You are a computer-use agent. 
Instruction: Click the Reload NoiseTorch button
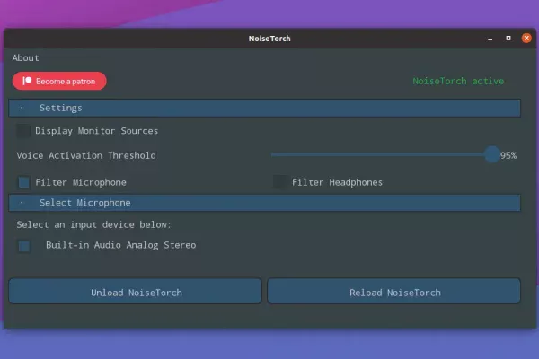click(394, 292)
